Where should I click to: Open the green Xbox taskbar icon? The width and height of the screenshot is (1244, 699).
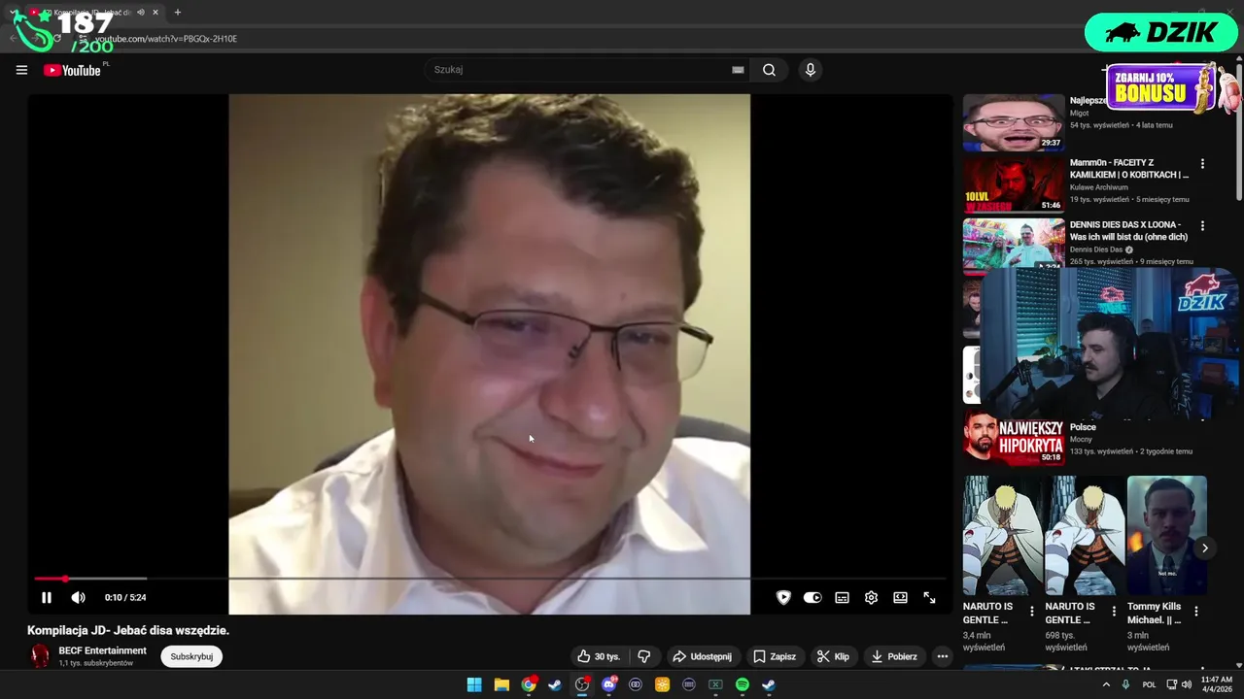tap(715, 684)
